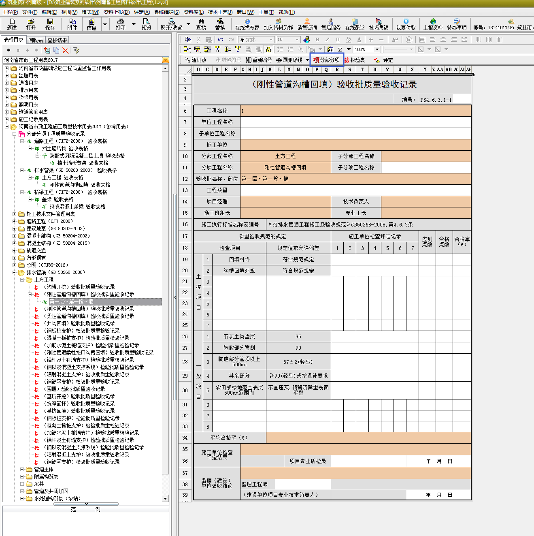Open 在线课堂 online classroom
This screenshot has height=536, width=534.
[355, 24]
